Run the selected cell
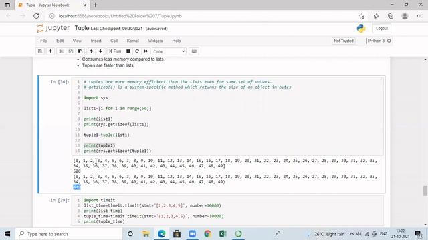Viewport: 428px width, 240px height. click(115, 51)
